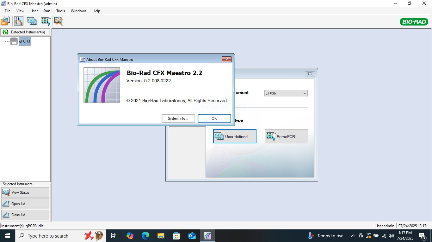Launch Copilot from the taskbar
Viewport: 432px width, 242px height.
pyautogui.click(x=130, y=236)
